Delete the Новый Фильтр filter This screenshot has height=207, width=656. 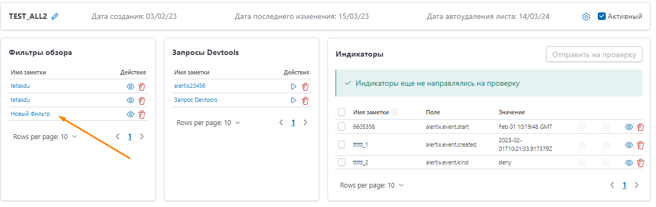142,114
